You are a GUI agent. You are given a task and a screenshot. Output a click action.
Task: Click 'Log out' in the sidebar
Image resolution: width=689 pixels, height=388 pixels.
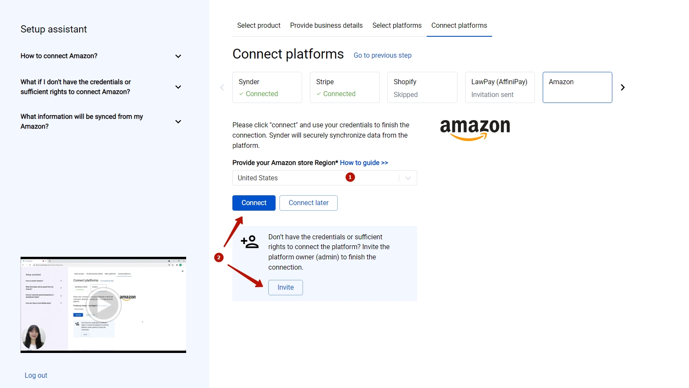point(36,375)
